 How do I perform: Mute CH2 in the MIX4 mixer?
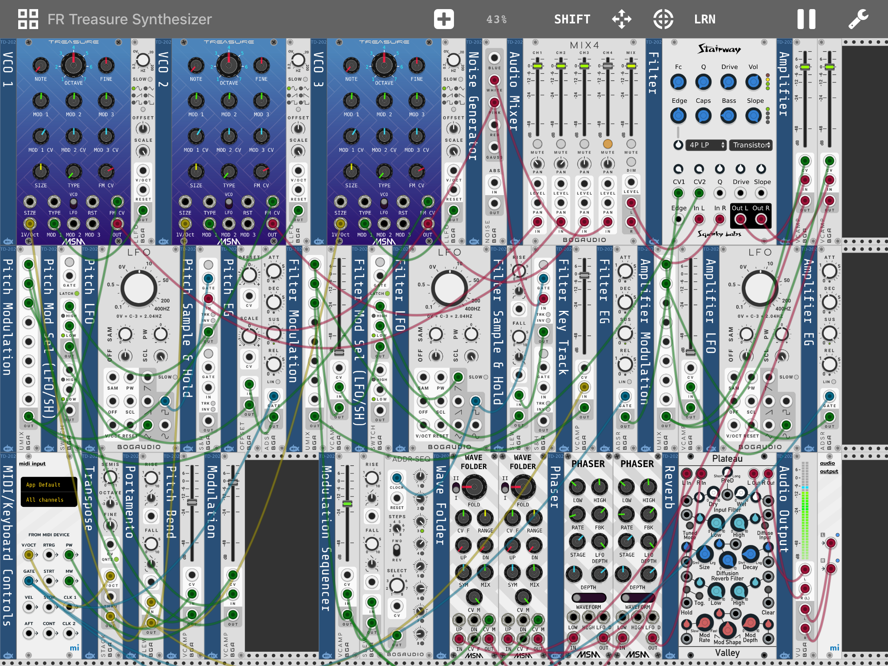(x=561, y=144)
